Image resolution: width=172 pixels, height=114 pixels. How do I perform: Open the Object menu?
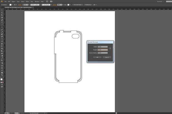coord(13,1)
